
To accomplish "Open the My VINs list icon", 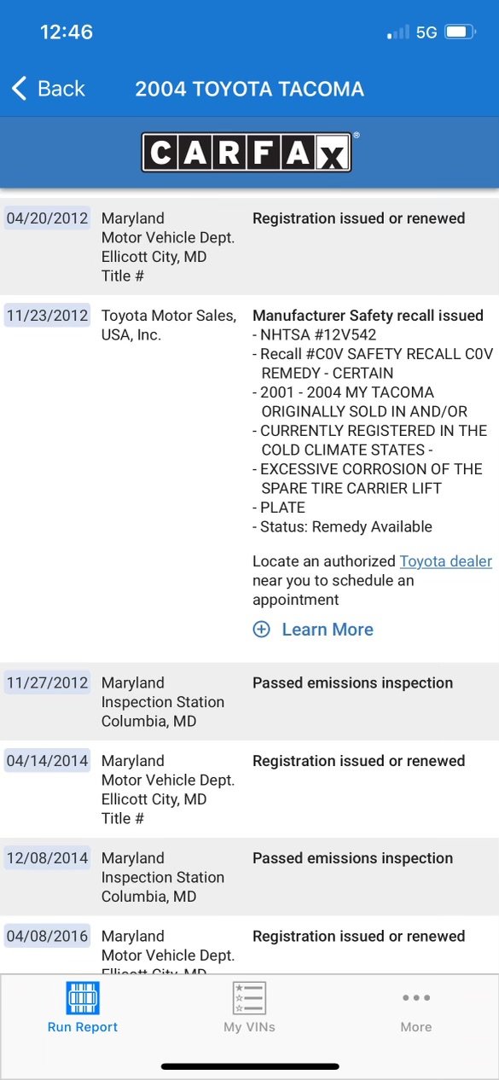I will pyautogui.click(x=249, y=998).
